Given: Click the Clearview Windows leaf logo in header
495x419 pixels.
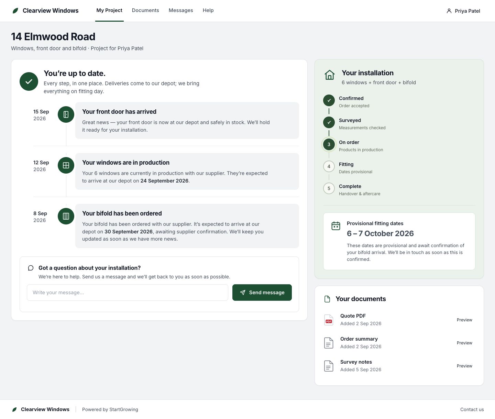Looking at the screenshot, I should 15,11.
